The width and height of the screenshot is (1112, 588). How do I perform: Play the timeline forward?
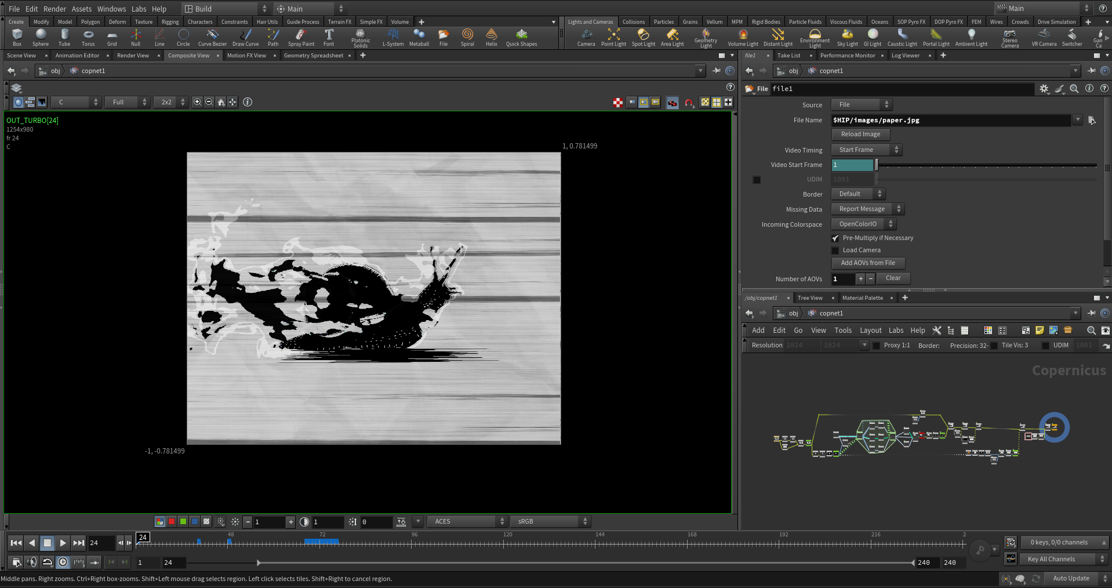pyautogui.click(x=63, y=543)
